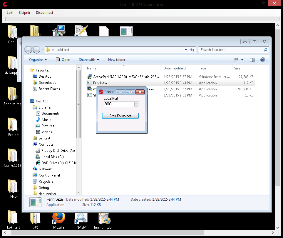This screenshot has width=283, height=238.
Task: Open the Organize dropdown
Action: (x=38, y=60)
